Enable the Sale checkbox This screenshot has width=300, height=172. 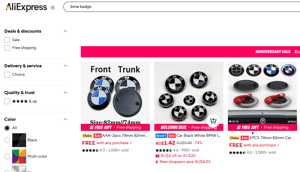point(7,40)
